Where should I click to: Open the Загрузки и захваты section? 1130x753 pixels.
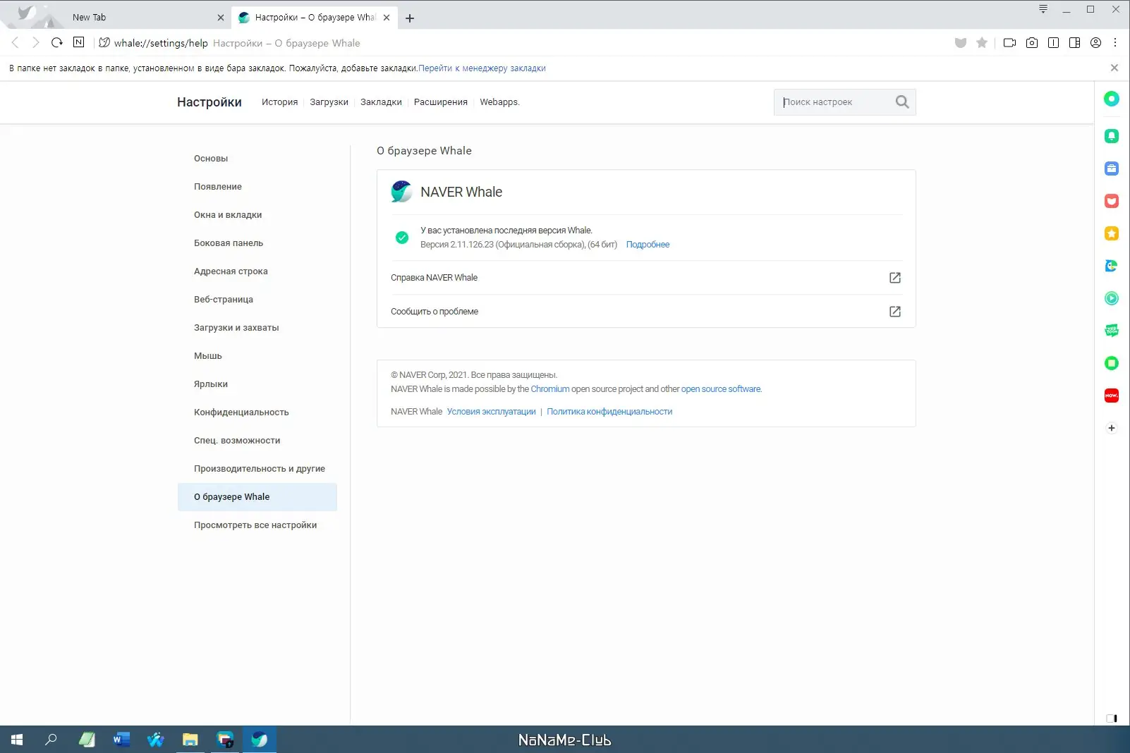click(x=257, y=328)
